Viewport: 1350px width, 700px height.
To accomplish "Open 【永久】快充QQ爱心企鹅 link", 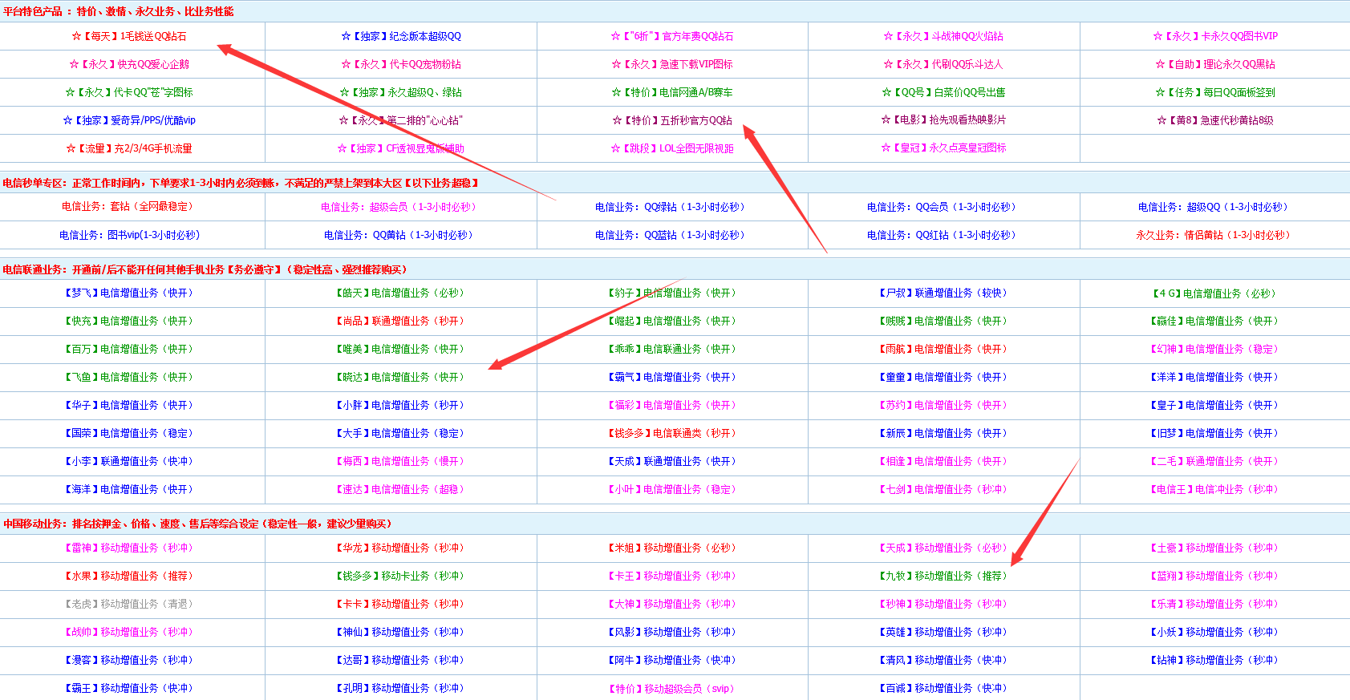I will (x=129, y=64).
